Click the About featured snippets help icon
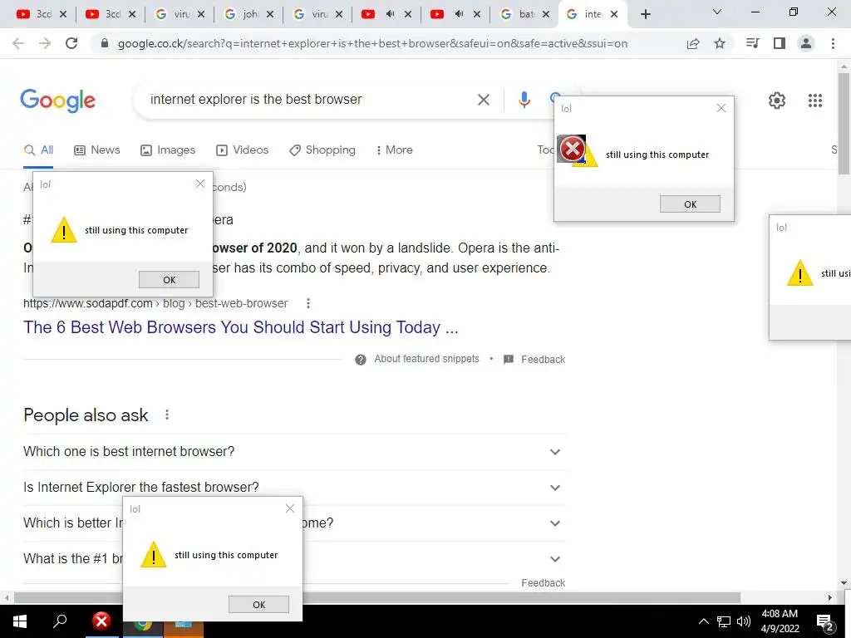This screenshot has width=851, height=638. coord(361,360)
